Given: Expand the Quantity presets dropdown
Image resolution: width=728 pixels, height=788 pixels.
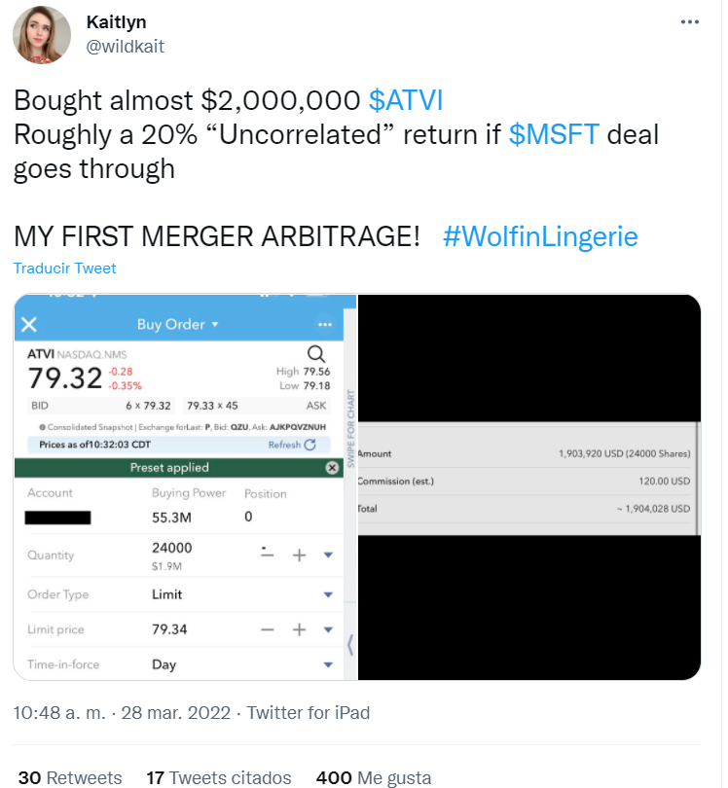Looking at the screenshot, I should click(x=328, y=555).
